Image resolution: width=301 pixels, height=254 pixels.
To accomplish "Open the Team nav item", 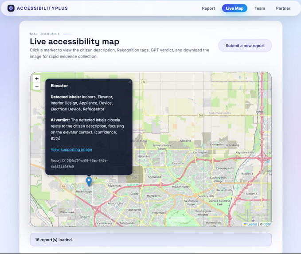I will [260, 8].
